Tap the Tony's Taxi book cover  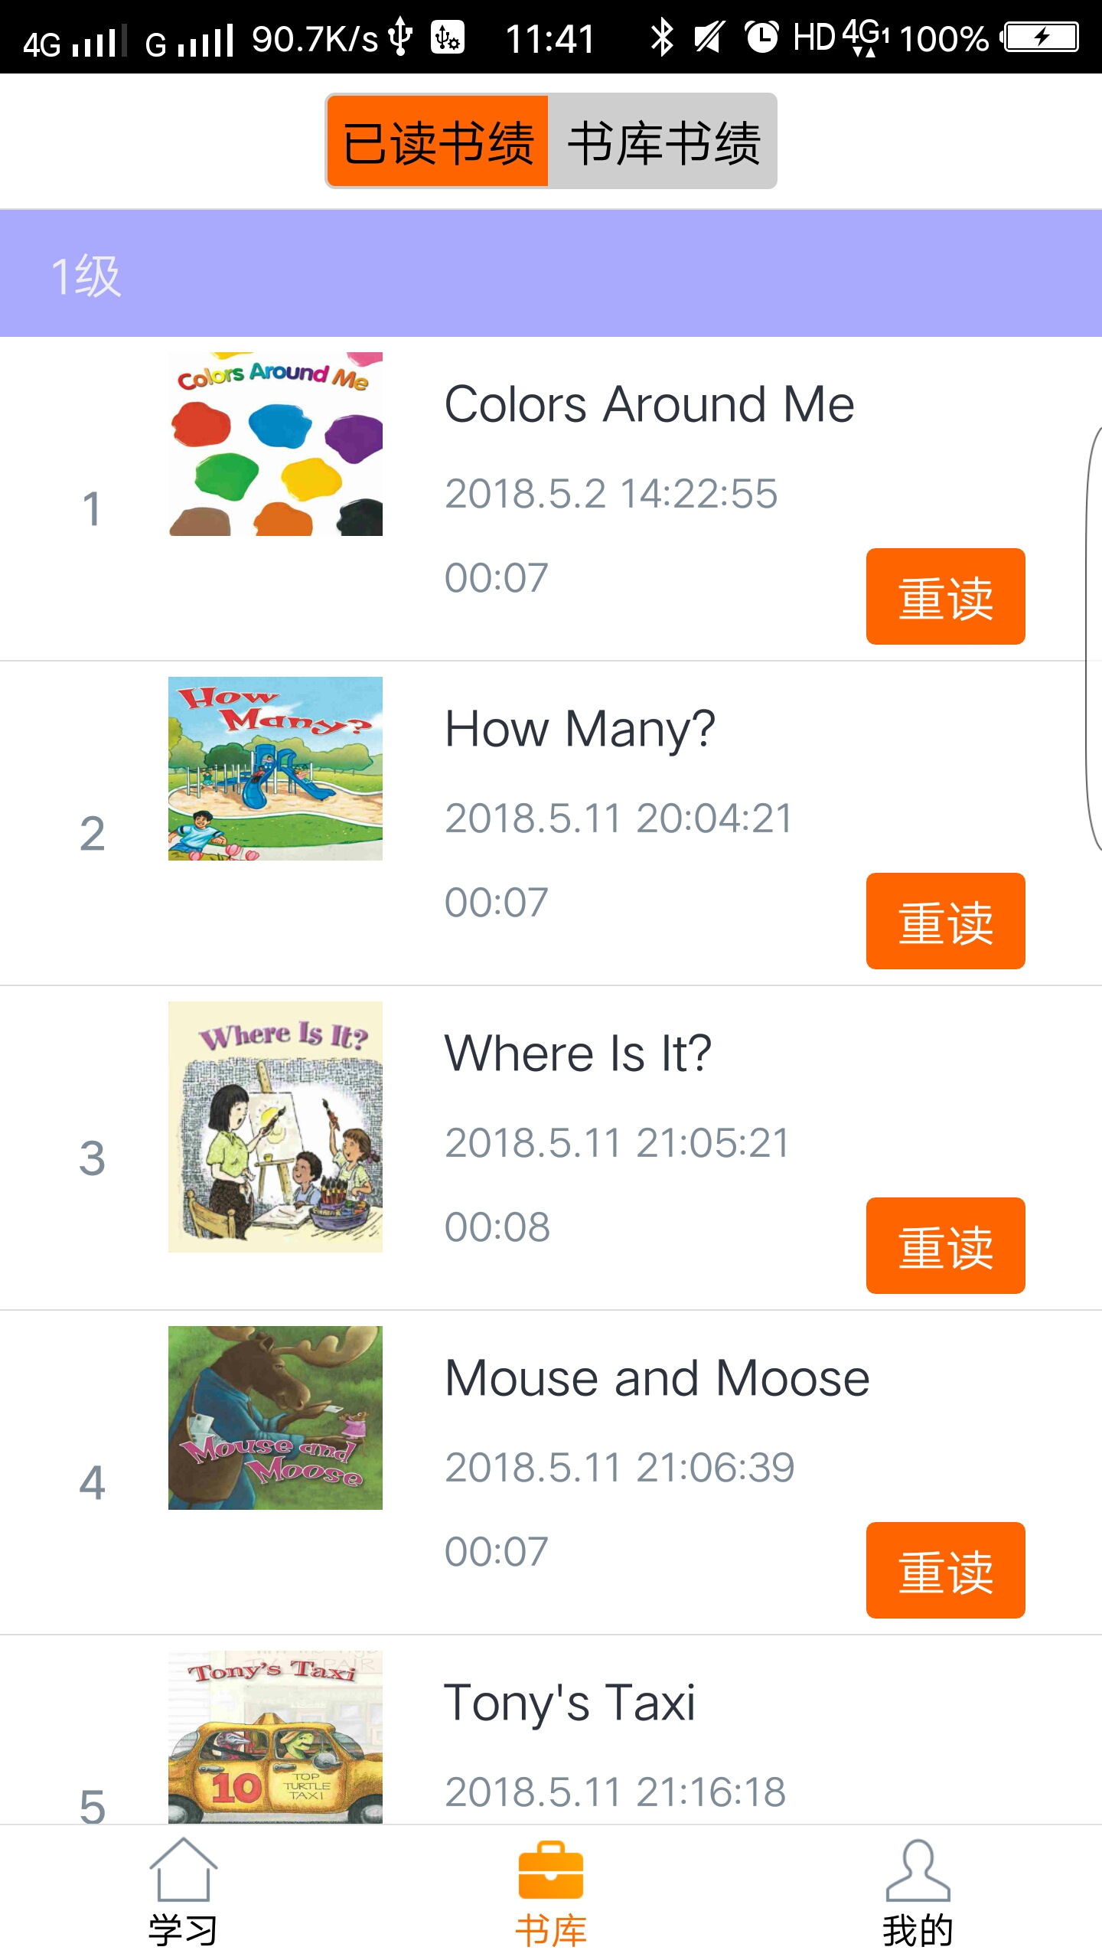point(275,1736)
